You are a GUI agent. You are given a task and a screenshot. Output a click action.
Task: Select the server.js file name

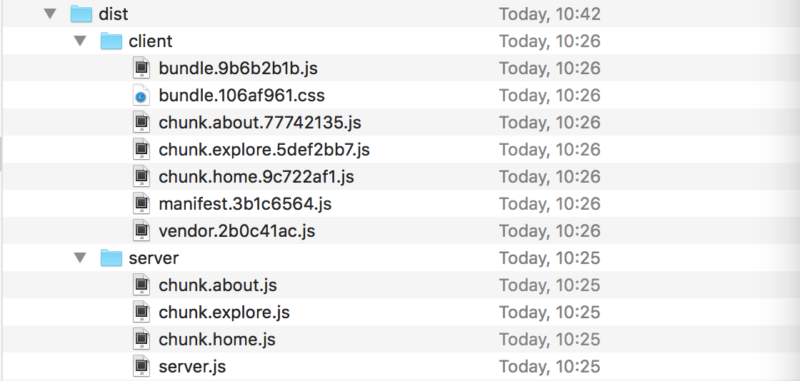point(192,366)
